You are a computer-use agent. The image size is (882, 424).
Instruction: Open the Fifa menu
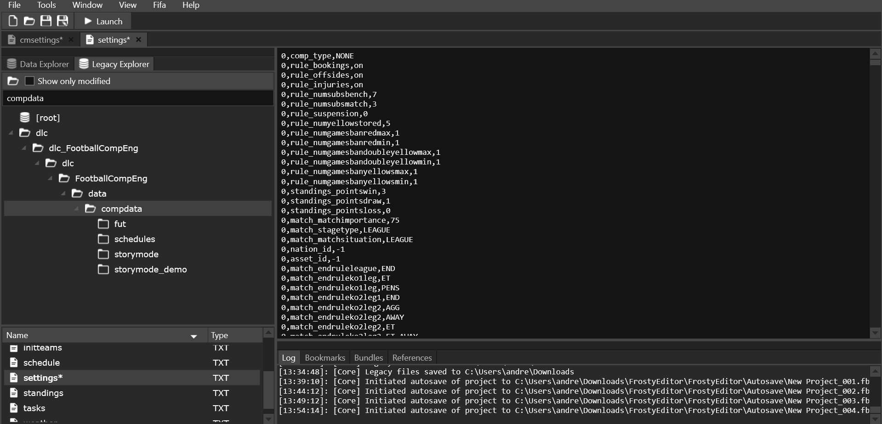point(159,5)
